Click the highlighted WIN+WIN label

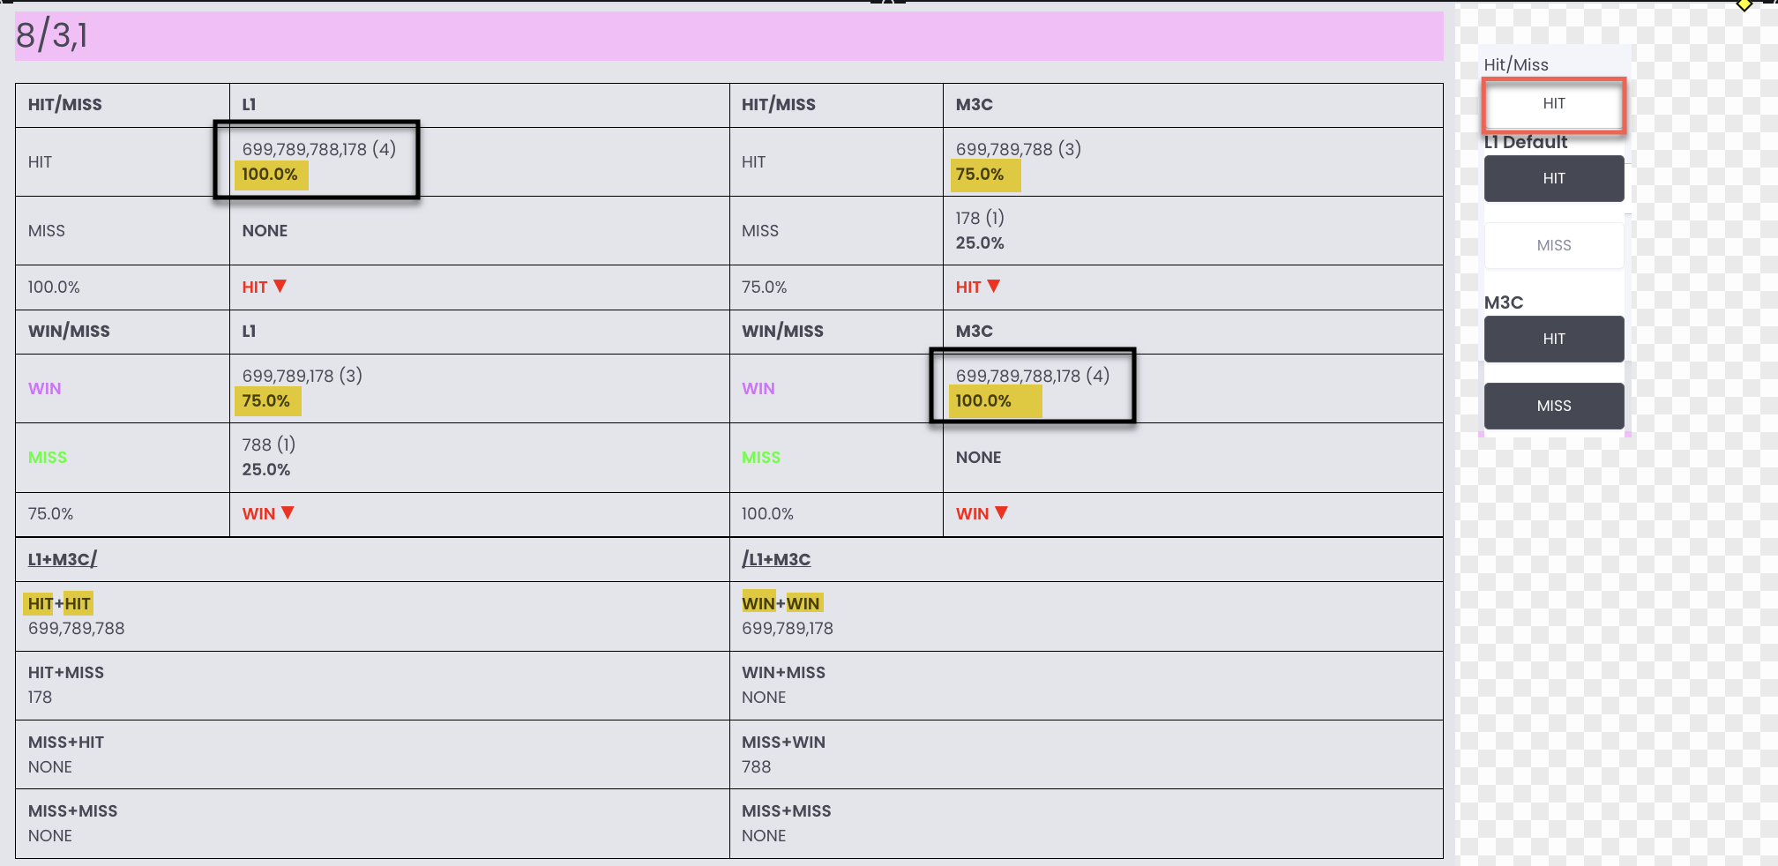pyautogui.click(x=782, y=603)
